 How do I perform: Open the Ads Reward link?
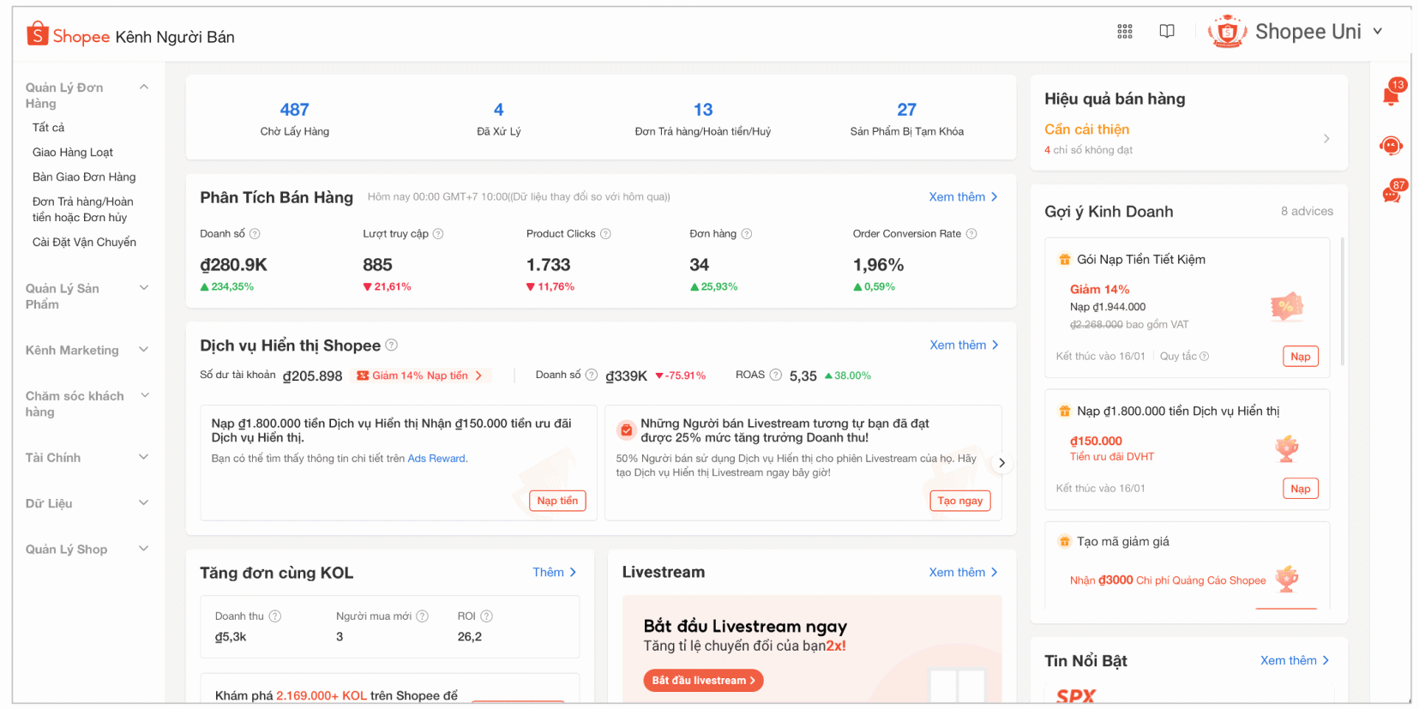pos(436,459)
